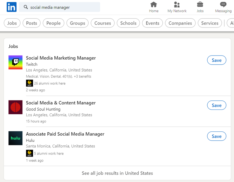Click the social media manager search field
This screenshot has width=234, height=182.
(x=59, y=7)
